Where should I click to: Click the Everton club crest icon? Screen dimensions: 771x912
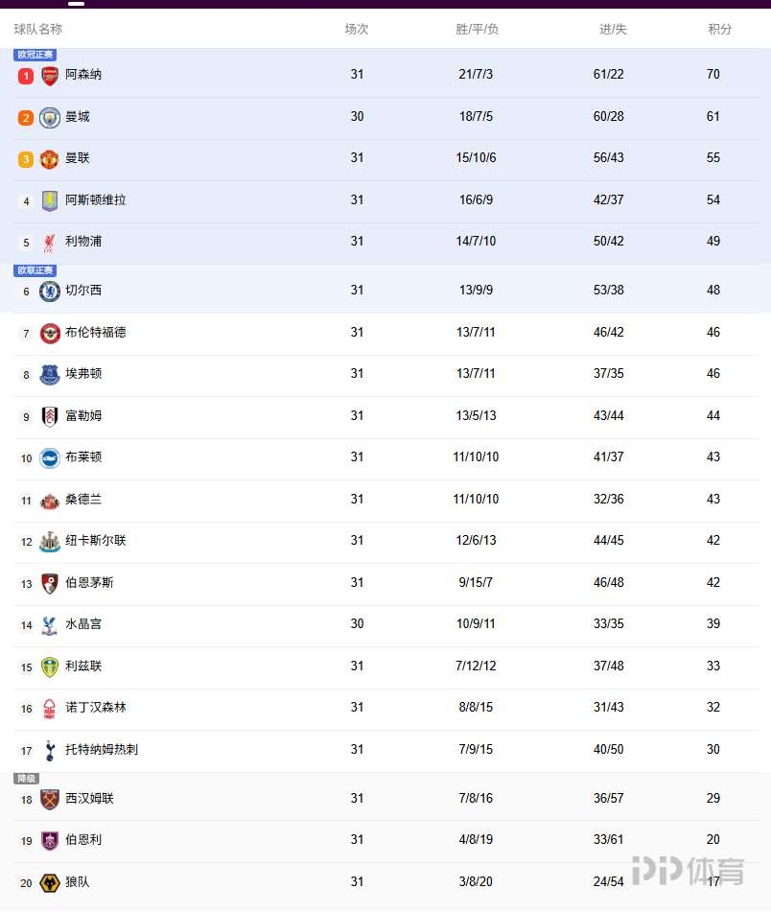tap(50, 375)
